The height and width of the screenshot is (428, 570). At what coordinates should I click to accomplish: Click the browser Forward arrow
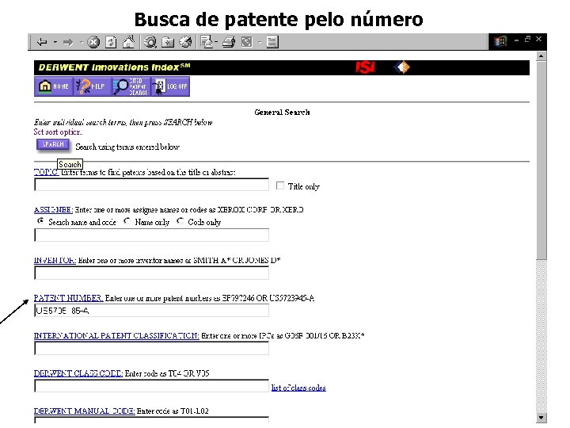click(68, 42)
